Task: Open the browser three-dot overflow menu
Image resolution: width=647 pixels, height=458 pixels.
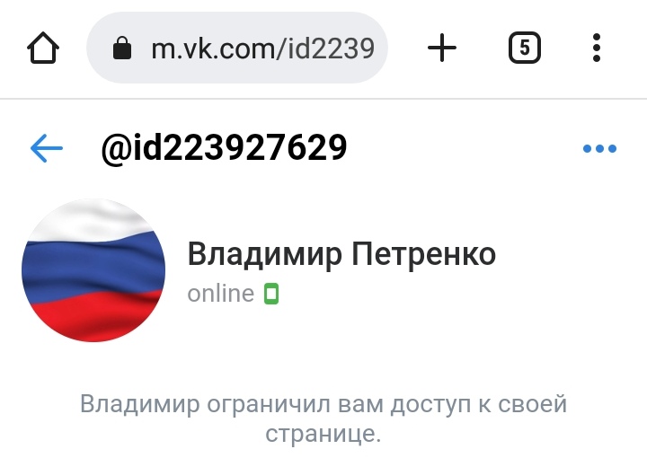Action: [597, 48]
